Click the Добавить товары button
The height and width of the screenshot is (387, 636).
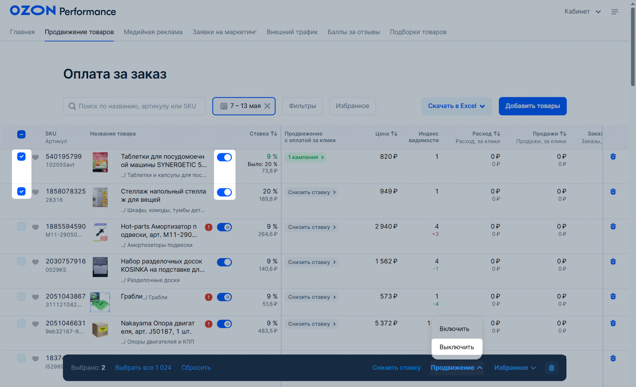tap(532, 106)
